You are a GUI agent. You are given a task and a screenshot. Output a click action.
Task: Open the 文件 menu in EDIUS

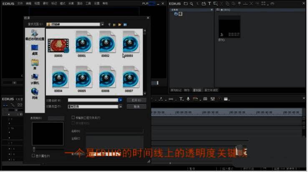(20, 3)
